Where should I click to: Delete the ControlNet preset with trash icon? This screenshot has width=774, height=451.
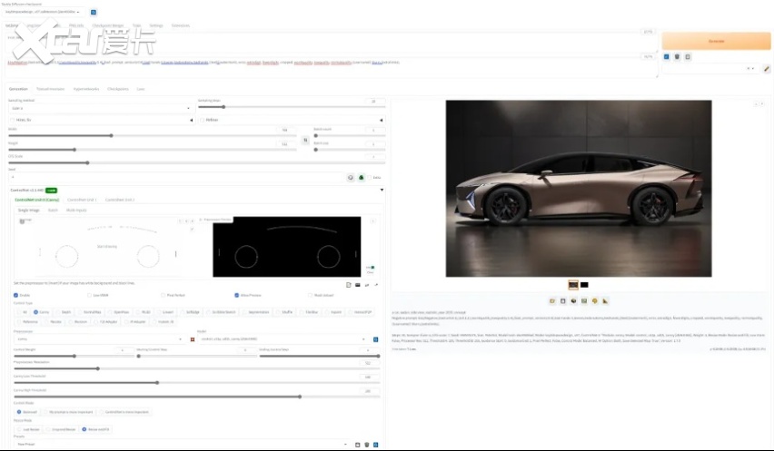pyautogui.click(x=367, y=445)
